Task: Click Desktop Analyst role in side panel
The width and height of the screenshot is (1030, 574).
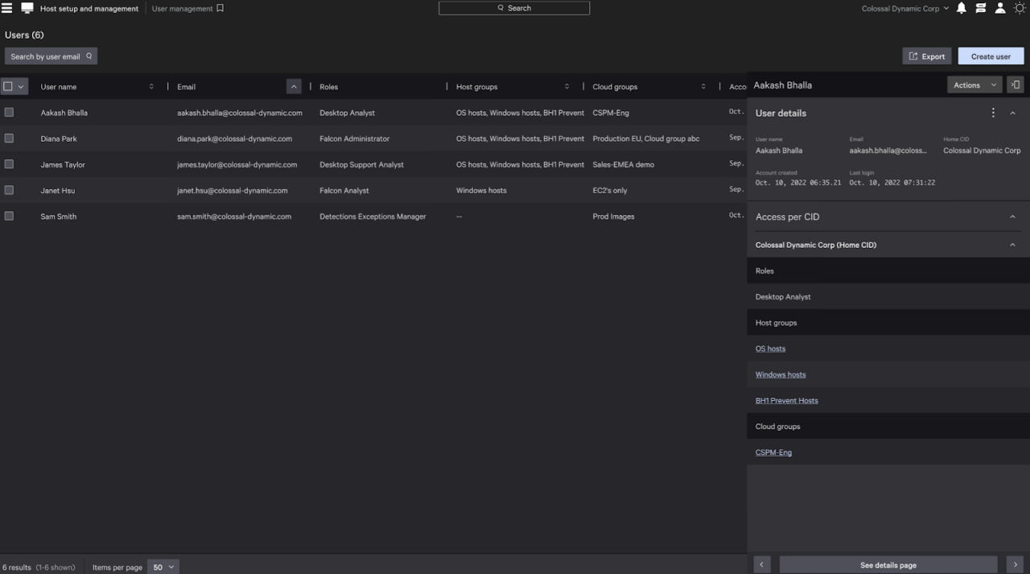Action: click(x=783, y=297)
